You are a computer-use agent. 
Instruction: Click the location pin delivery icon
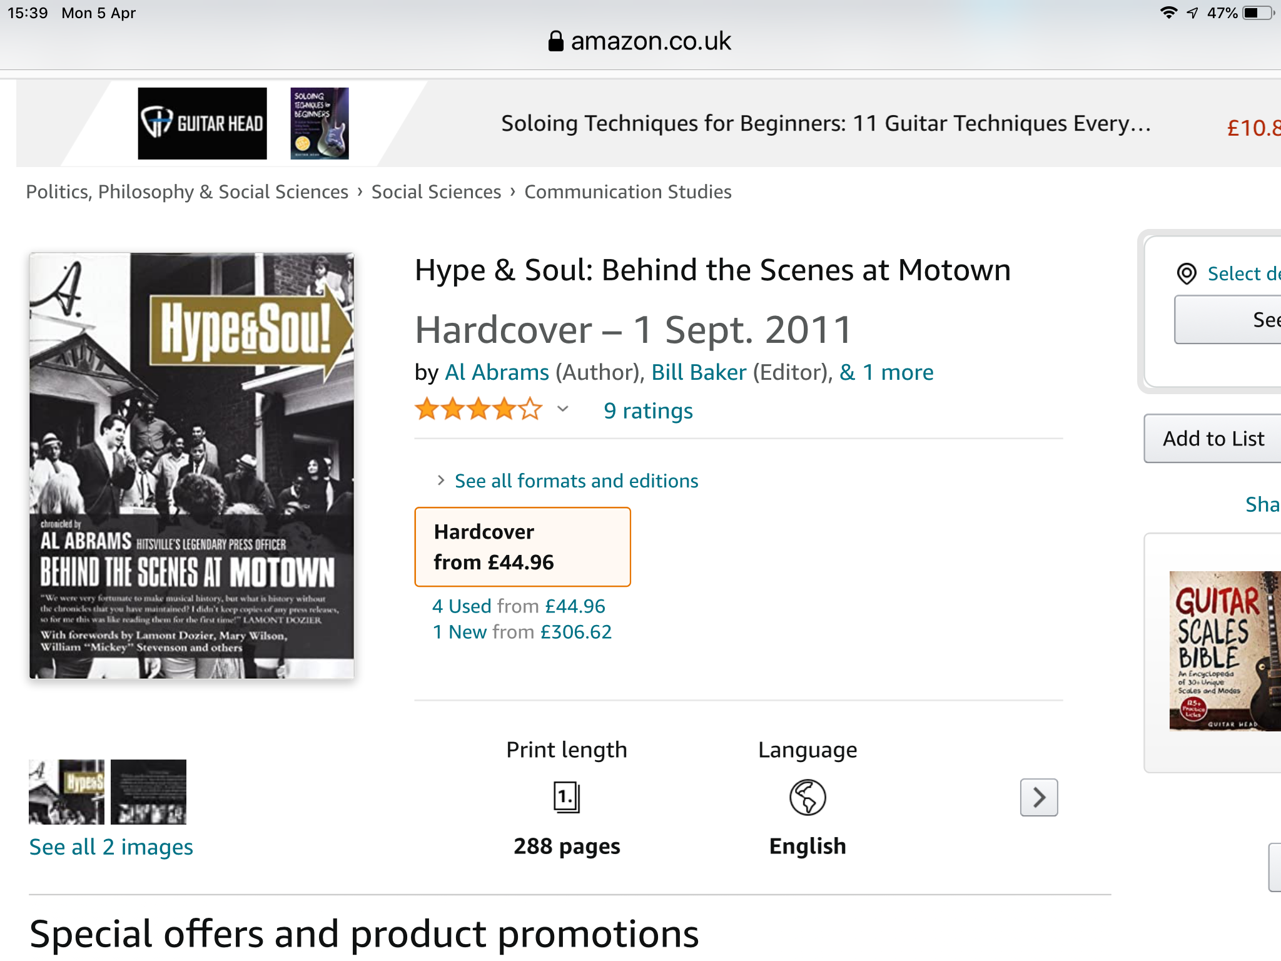1187,274
